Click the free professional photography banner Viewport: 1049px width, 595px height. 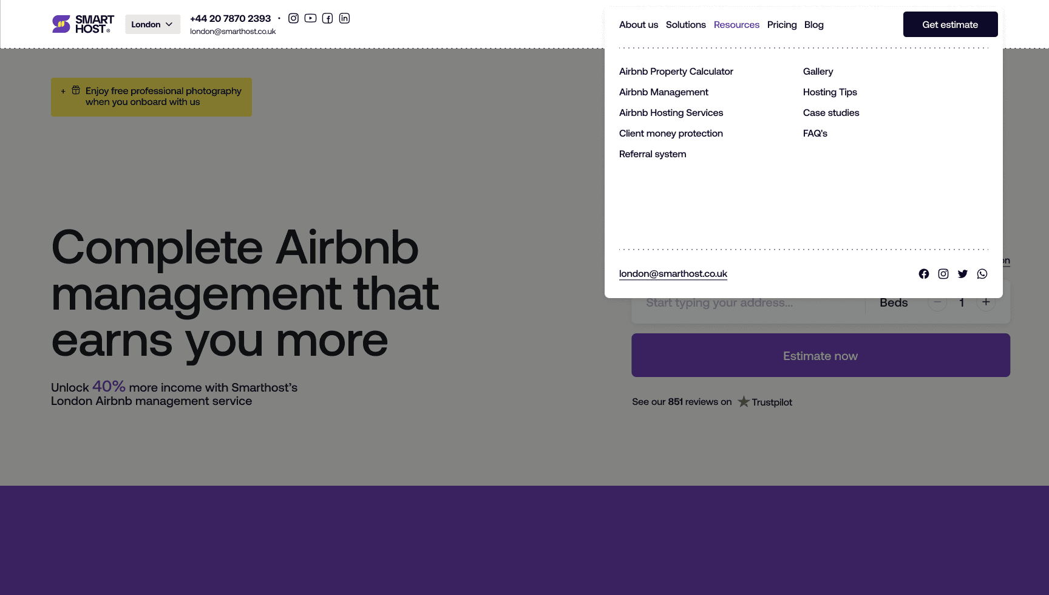(151, 97)
